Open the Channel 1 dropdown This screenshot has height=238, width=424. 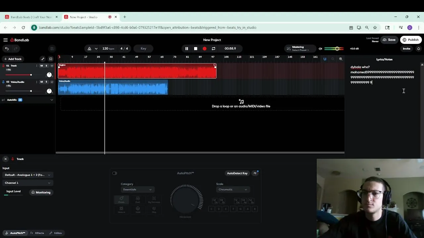27,183
